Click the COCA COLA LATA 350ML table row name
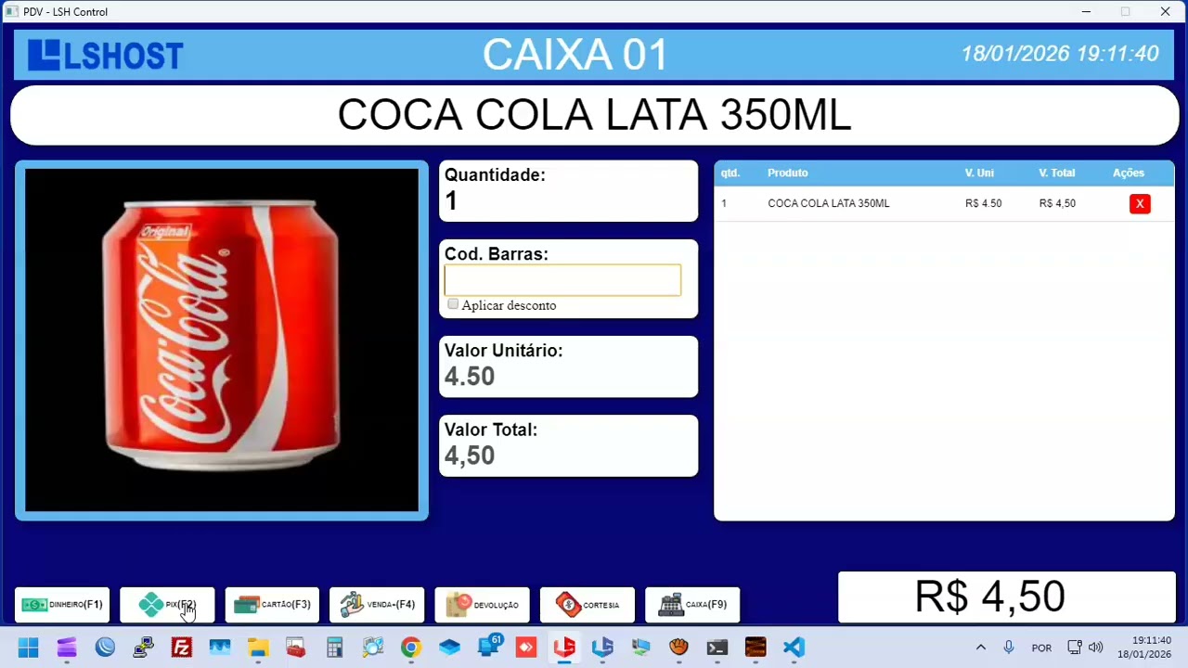The image size is (1188, 668). tap(829, 203)
